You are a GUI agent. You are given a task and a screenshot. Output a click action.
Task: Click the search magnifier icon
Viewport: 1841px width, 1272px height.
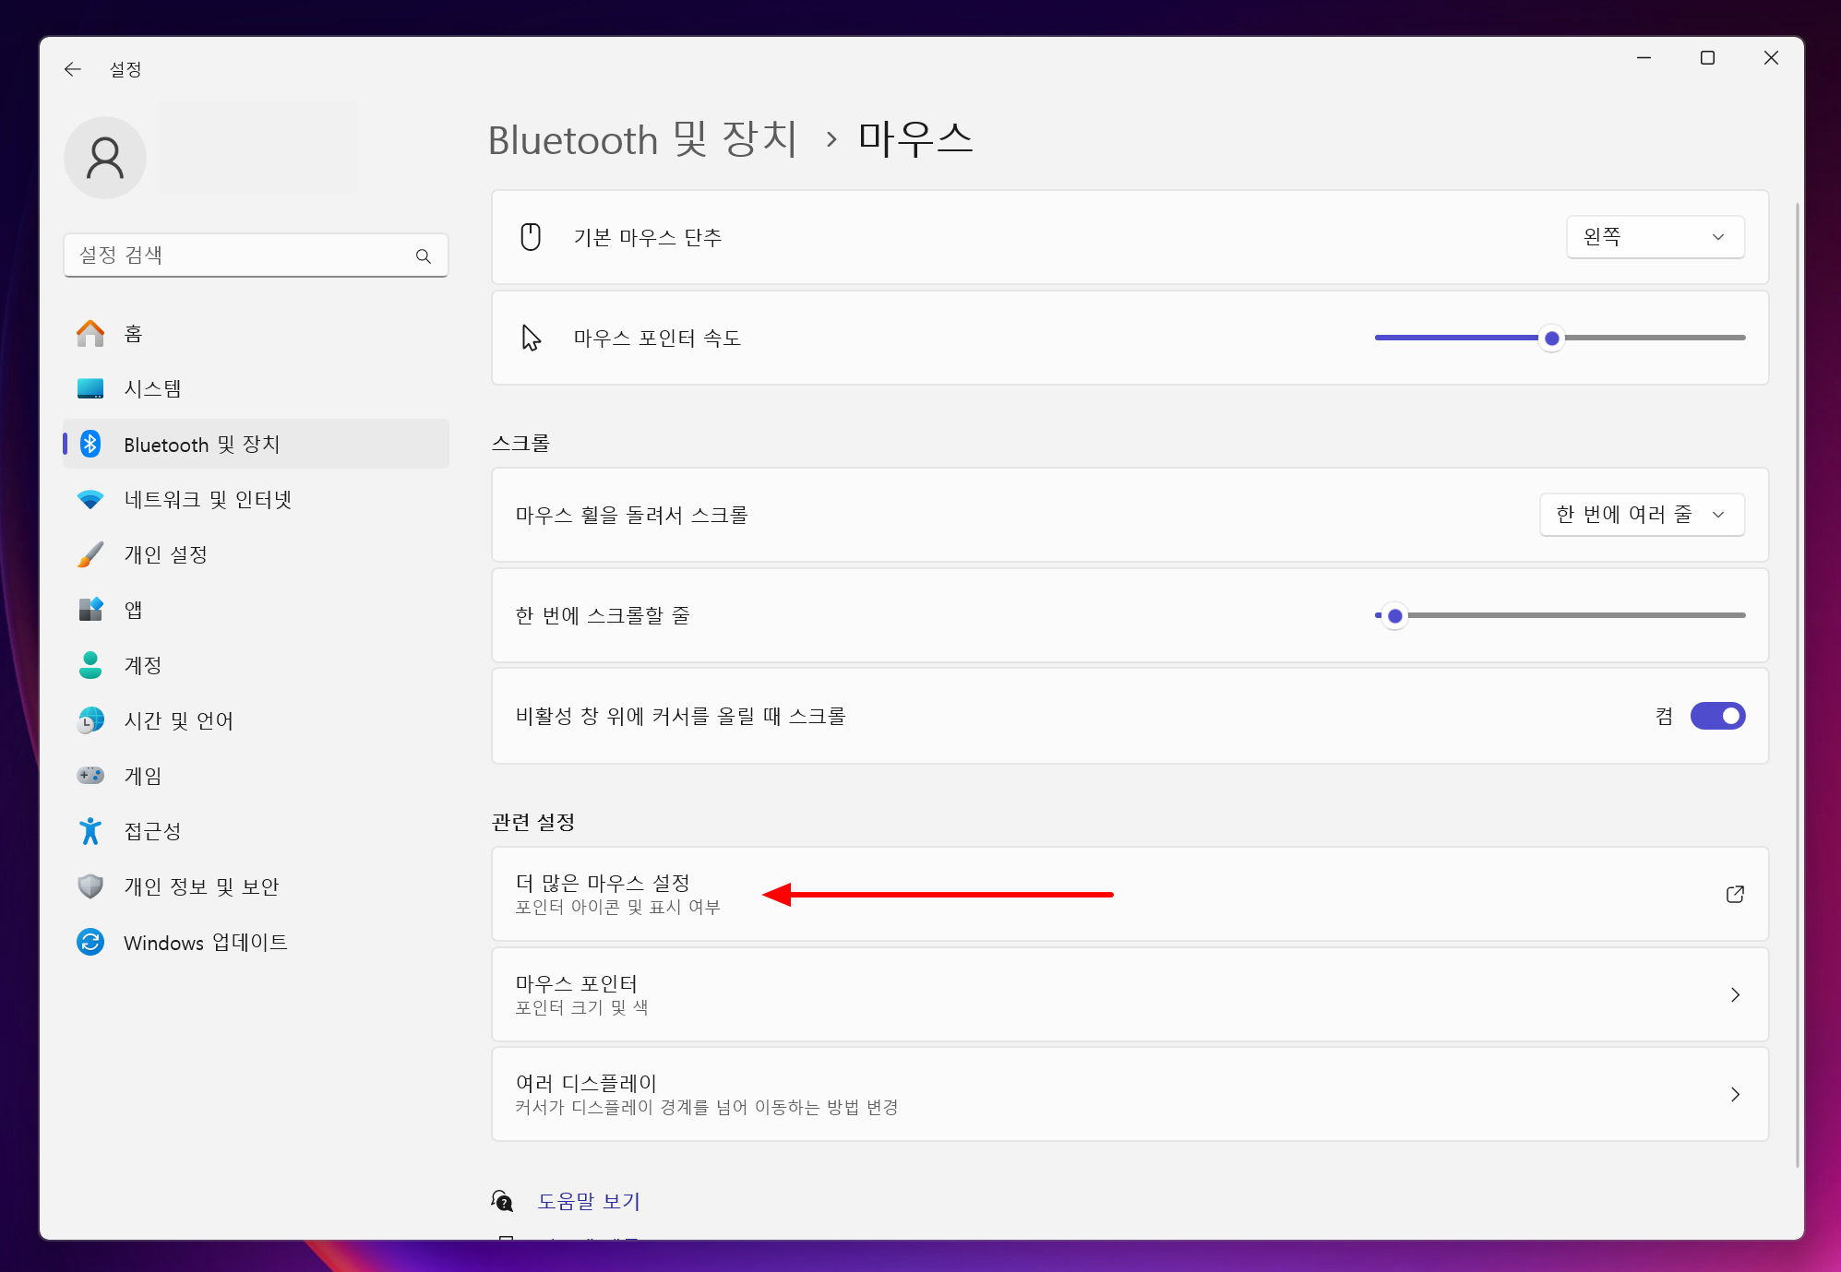click(x=424, y=256)
